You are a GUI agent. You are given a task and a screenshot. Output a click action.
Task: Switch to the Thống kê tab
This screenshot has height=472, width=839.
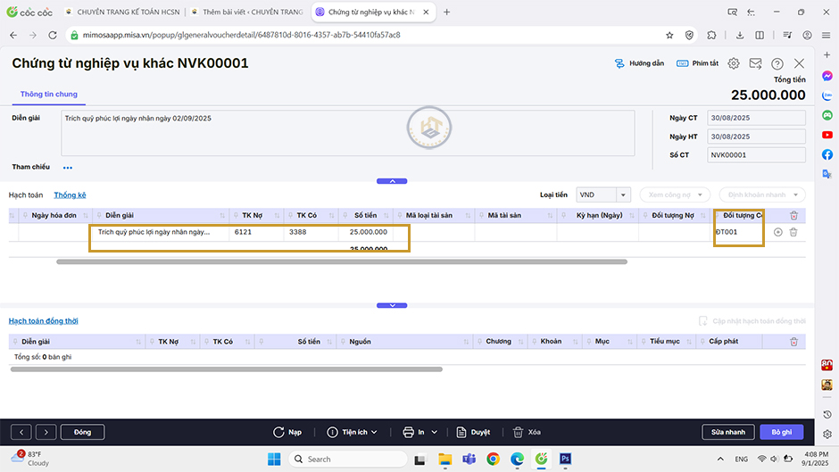70,195
